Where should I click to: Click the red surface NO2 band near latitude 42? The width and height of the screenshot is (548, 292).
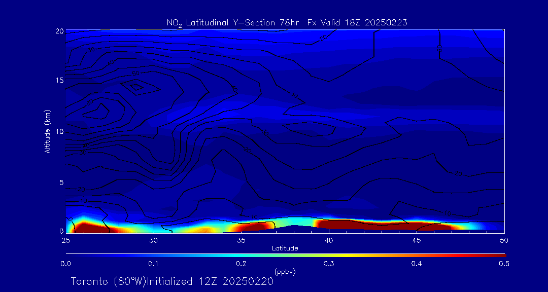(365, 224)
